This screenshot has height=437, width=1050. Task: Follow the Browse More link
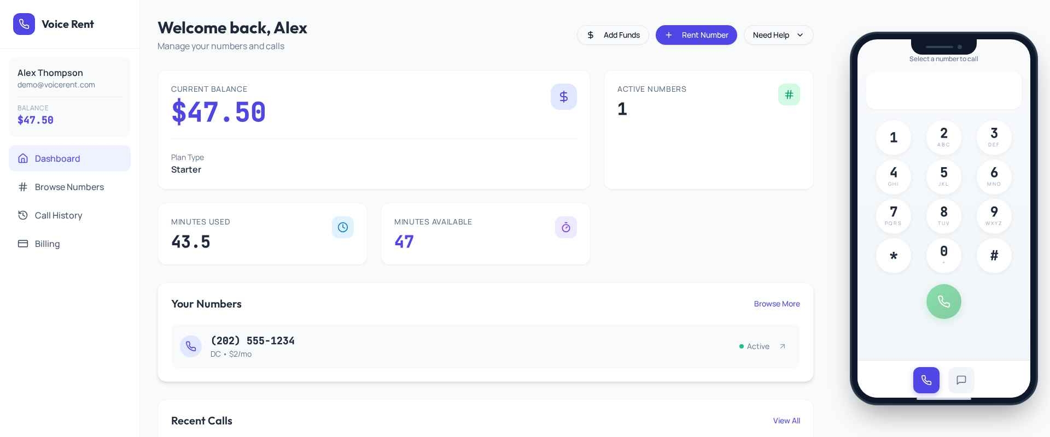pyautogui.click(x=777, y=304)
